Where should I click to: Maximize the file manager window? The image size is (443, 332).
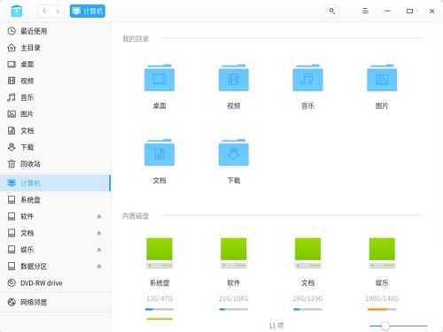[409, 12]
